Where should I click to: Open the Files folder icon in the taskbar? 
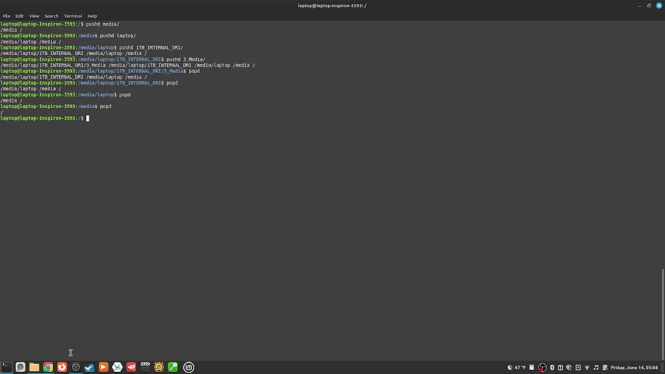34,367
